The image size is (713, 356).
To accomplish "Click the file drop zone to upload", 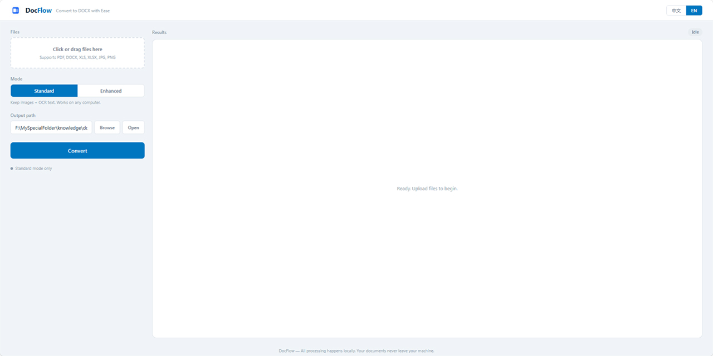I will 77,53.
